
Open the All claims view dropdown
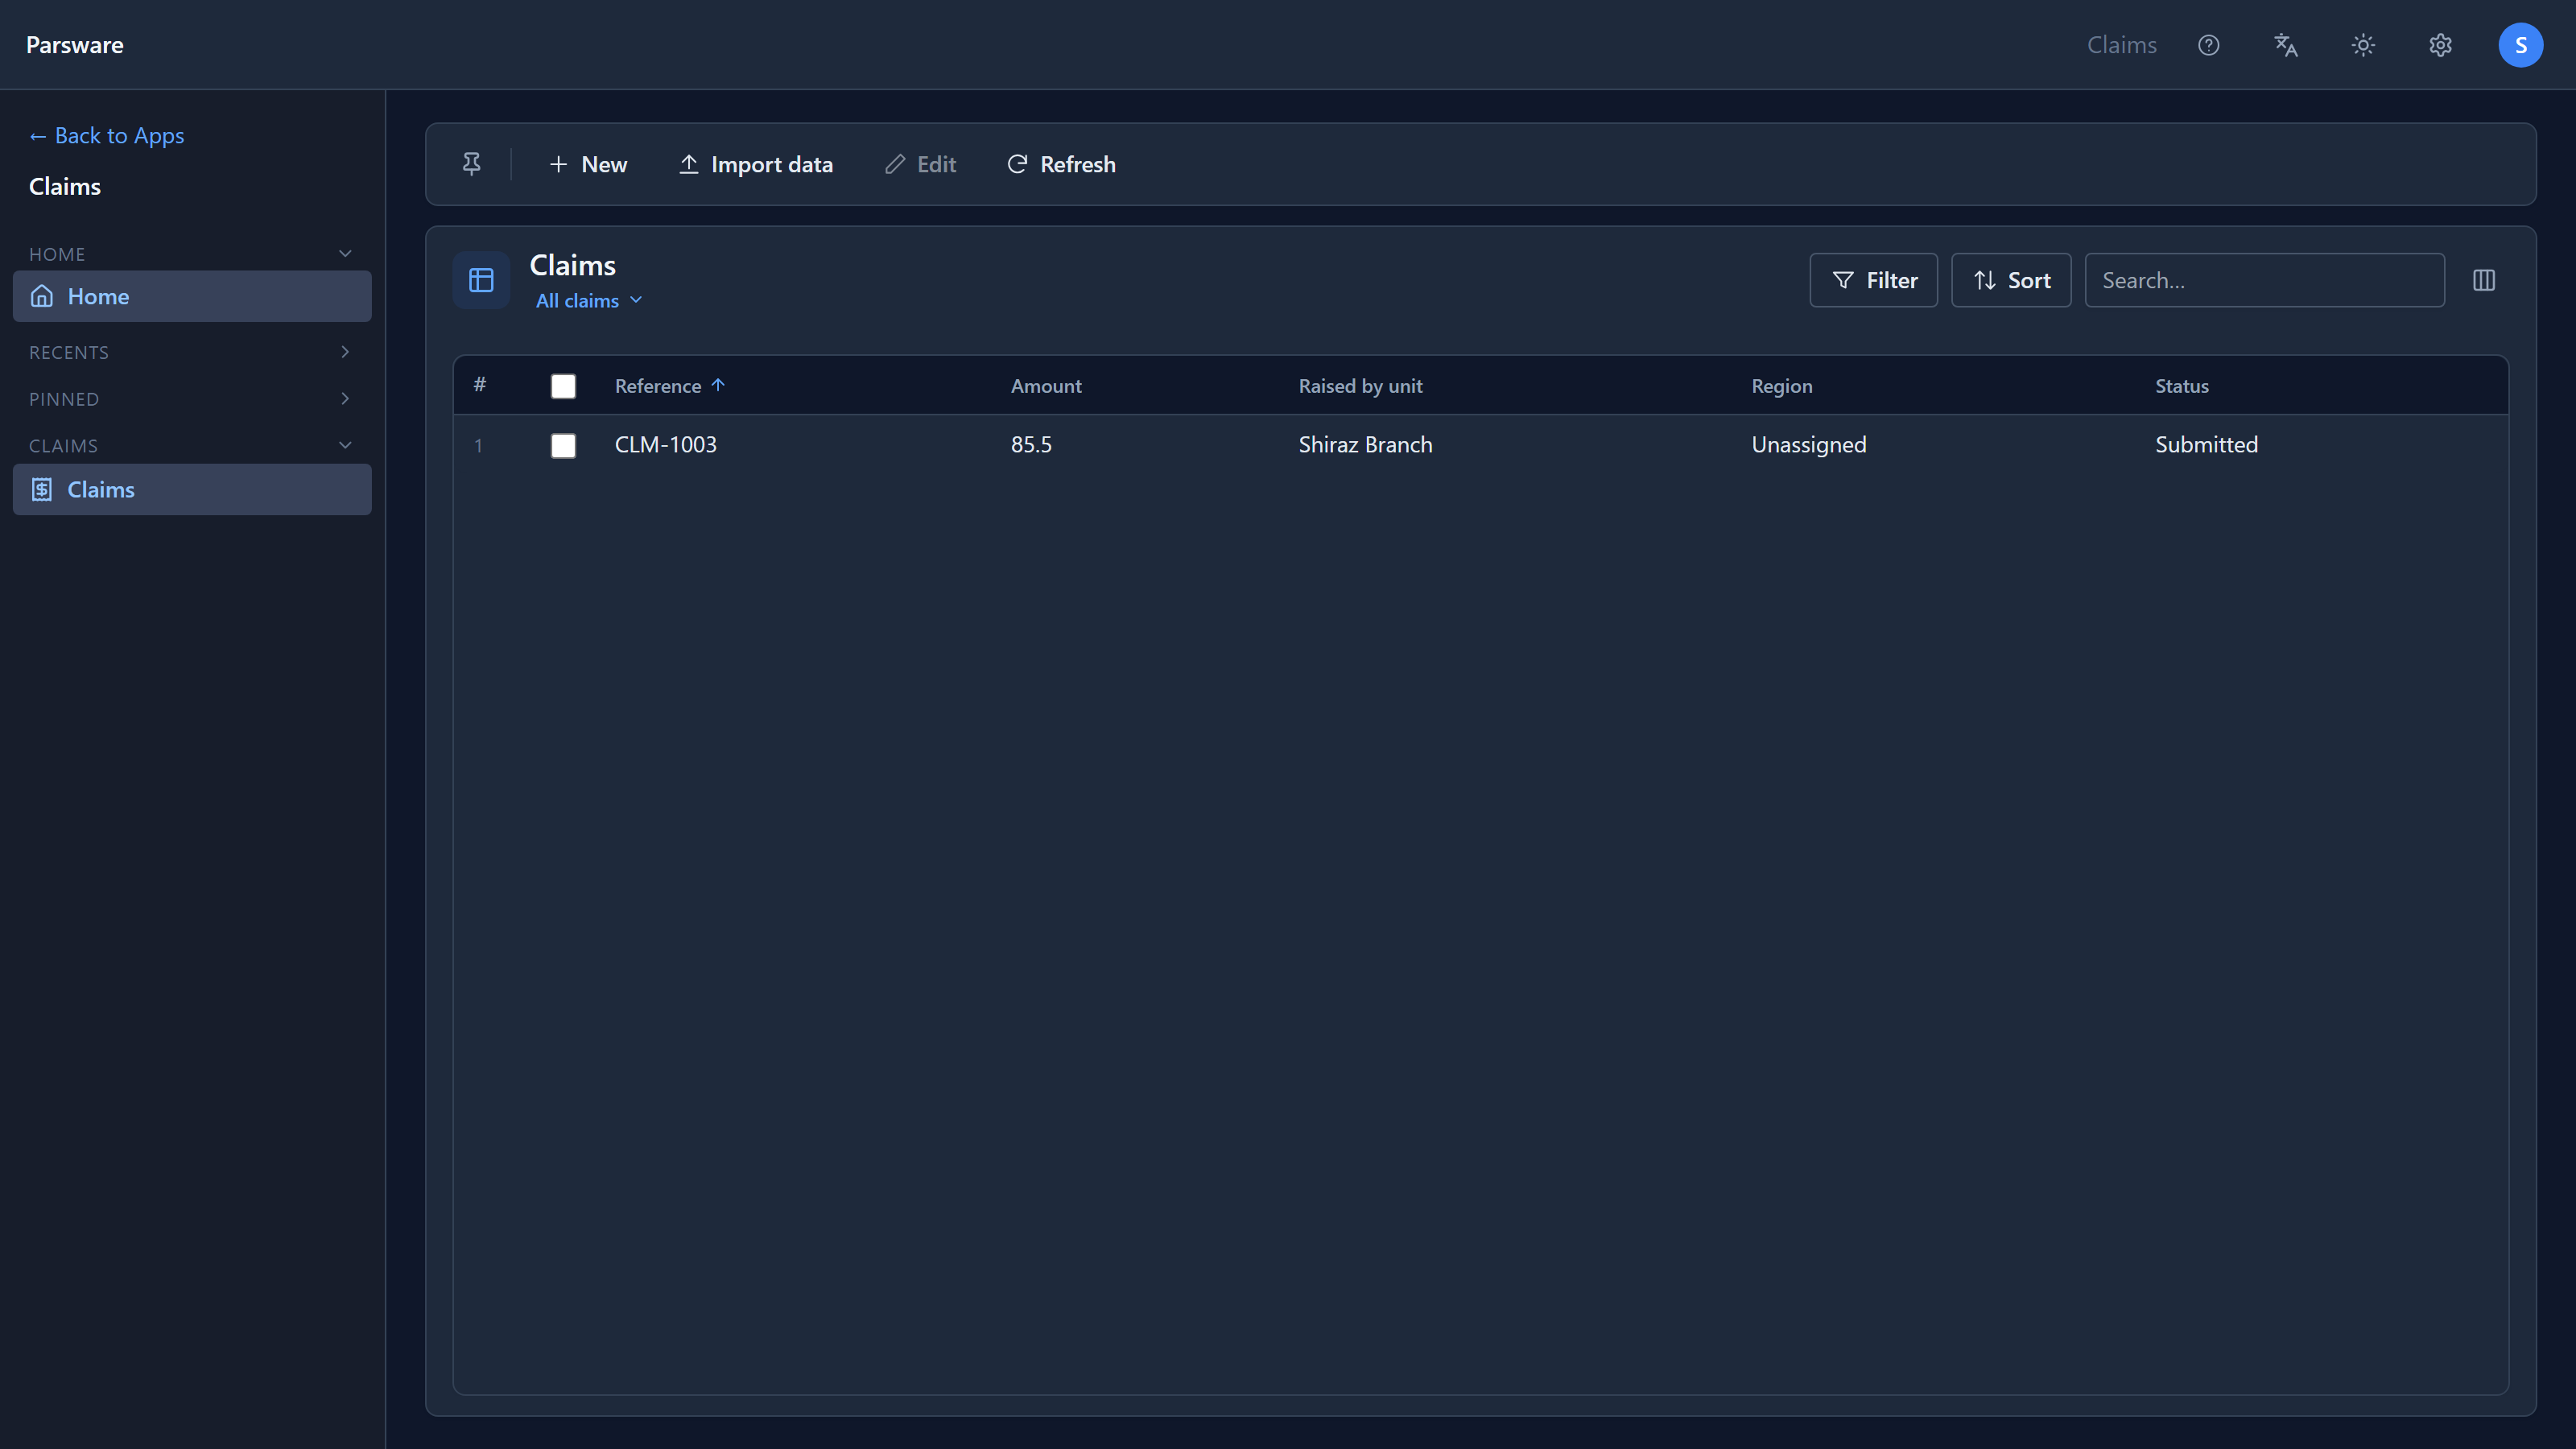pos(589,300)
